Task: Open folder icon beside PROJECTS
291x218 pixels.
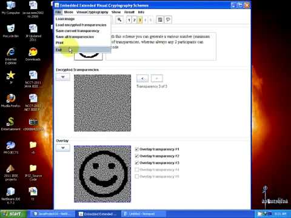Action: (33, 147)
